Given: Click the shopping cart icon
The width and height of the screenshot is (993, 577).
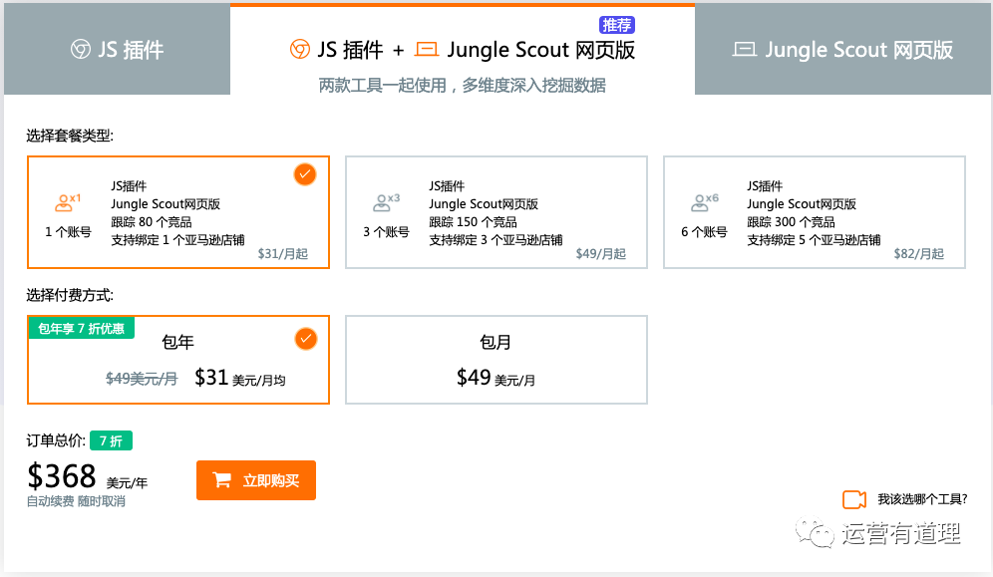Looking at the screenshot, I should point(222,480).
